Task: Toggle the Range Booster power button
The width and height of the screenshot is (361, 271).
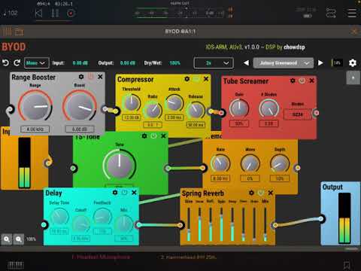Action: [90, 76]
